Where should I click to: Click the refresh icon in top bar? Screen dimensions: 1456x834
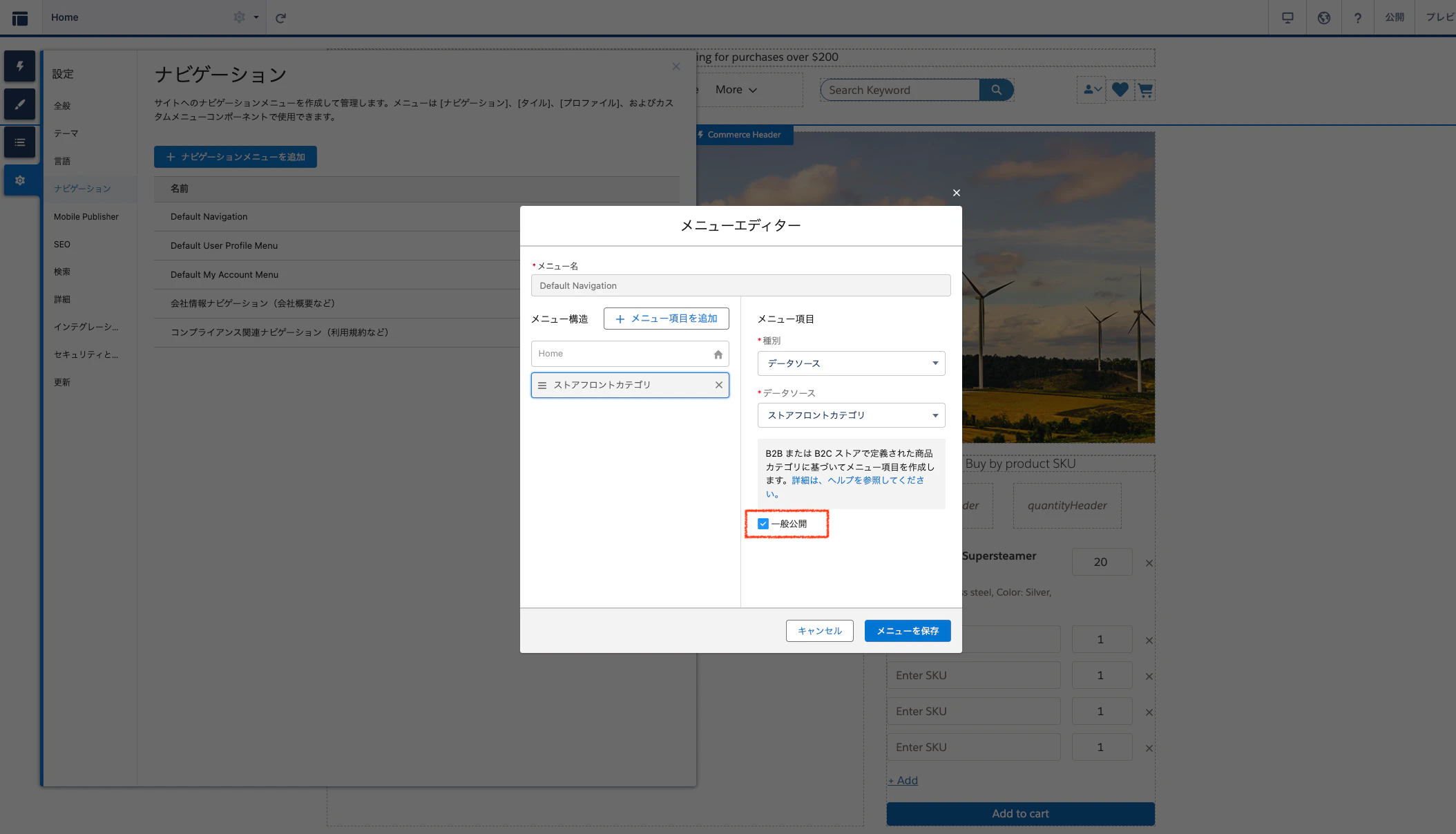[280, 18]
